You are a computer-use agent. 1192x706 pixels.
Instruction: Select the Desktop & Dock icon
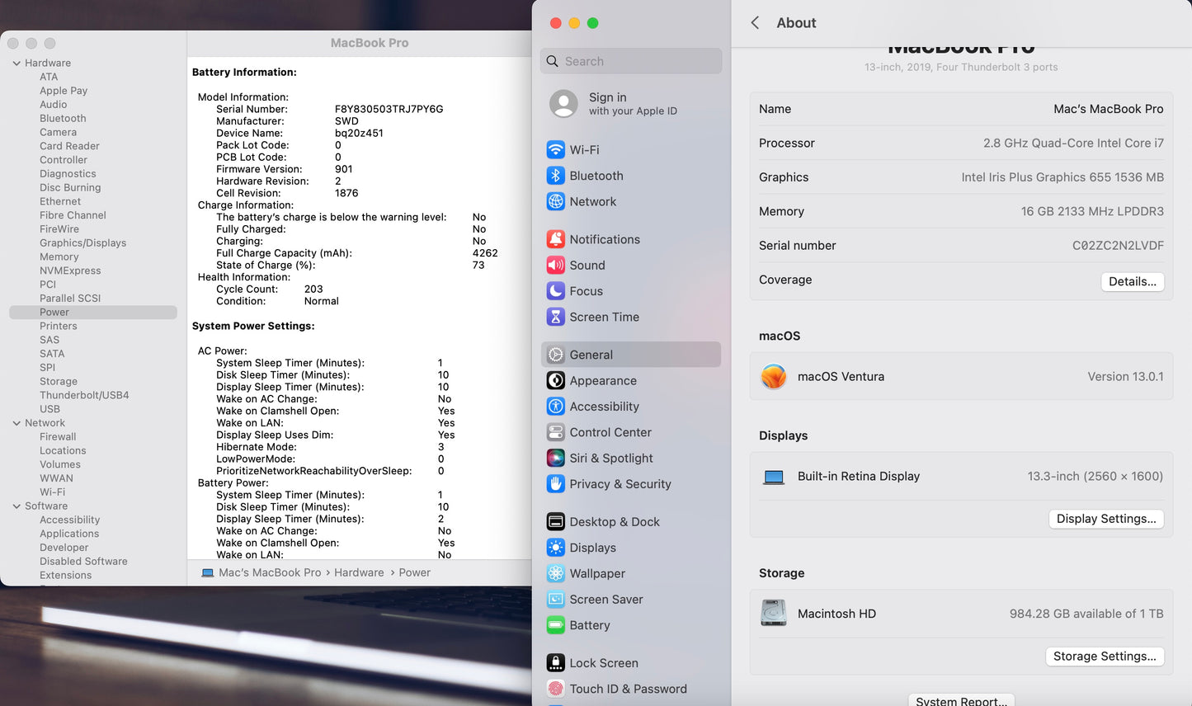tap(554, 521)
